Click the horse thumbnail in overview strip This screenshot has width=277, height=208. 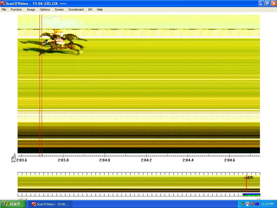pos(249,178)
